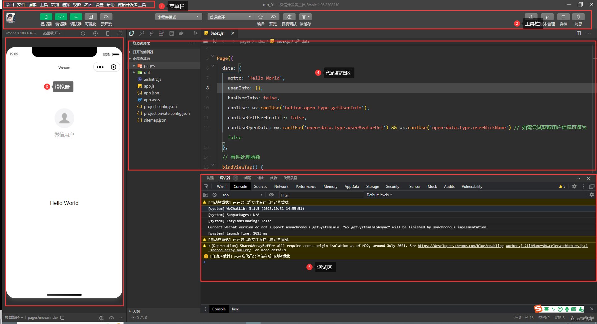Switch to the Network debugger tab

click(281, 187)
